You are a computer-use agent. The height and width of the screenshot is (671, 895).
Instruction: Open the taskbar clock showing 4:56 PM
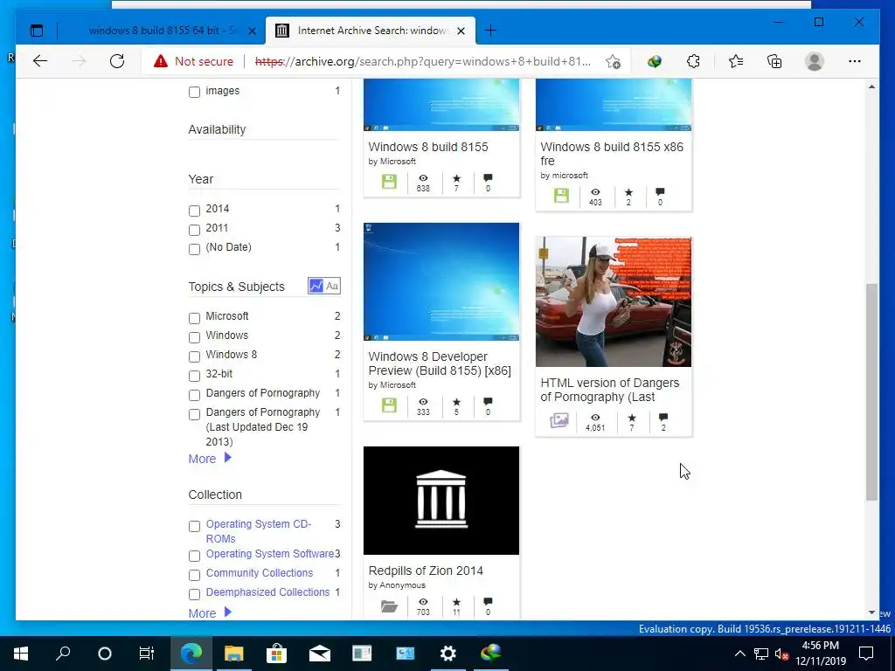click(821, 654)
